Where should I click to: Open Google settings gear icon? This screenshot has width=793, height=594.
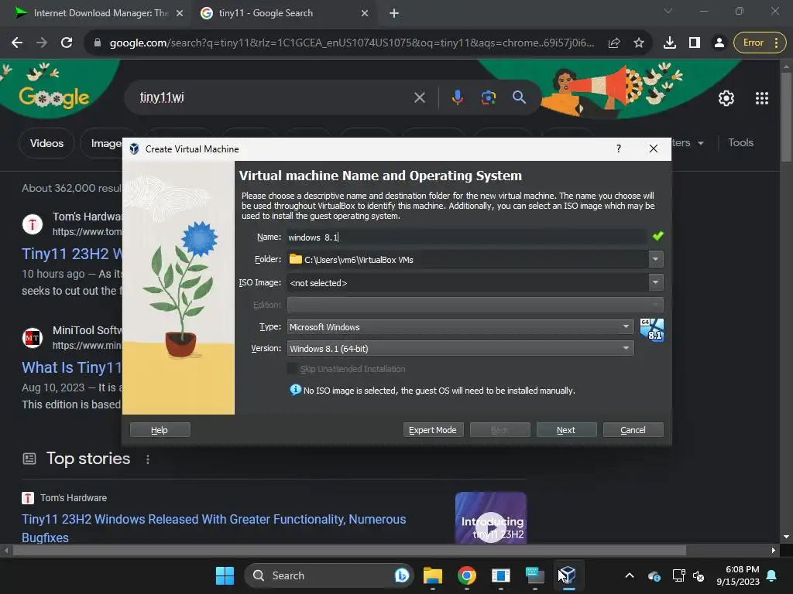tap(726, 98)
